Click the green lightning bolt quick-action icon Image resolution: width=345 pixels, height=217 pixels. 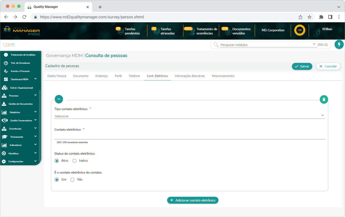pos(339,45)
